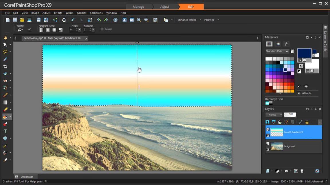Click the dark blue foreground material swatch
Screen dimensions: 330x185
(304, 53)
